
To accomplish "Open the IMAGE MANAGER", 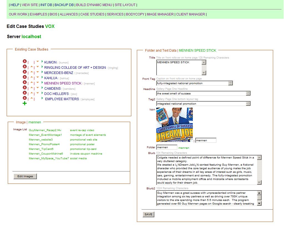I will 160,14.
